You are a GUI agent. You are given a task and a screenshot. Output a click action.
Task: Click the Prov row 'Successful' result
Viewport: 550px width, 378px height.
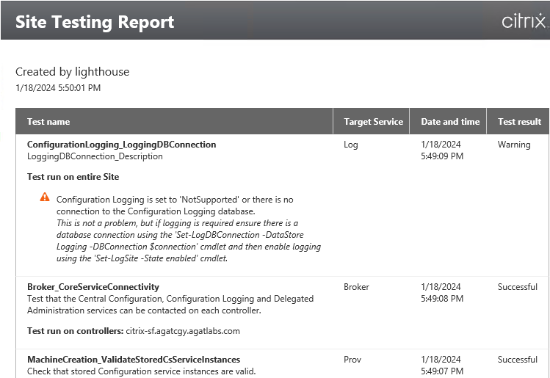518,360
